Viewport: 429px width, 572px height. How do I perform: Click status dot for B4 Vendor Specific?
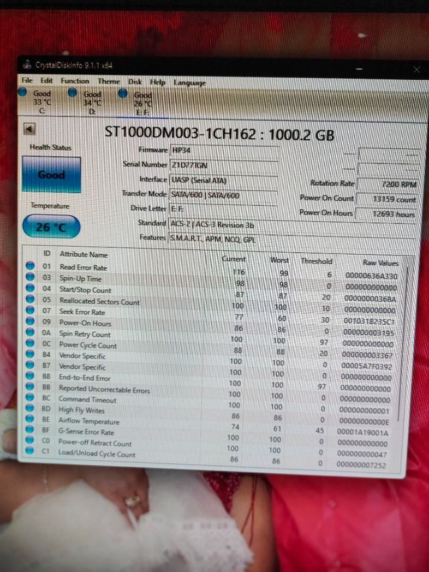point(30,354)
